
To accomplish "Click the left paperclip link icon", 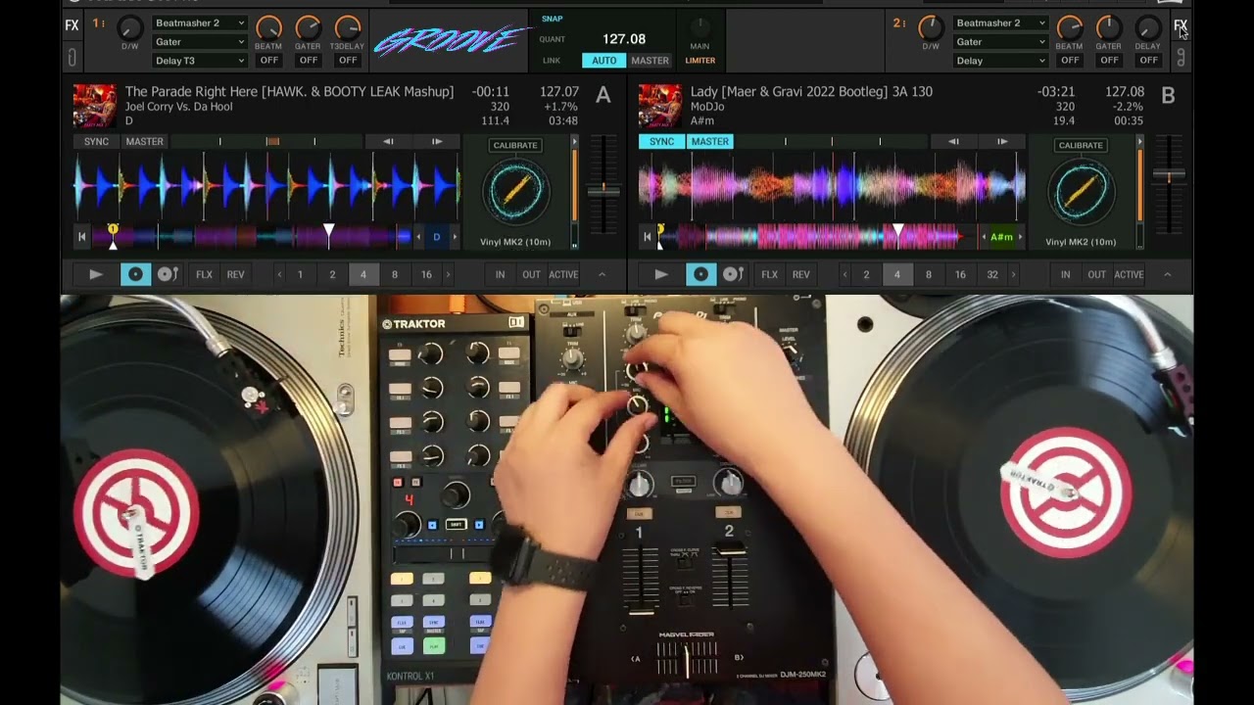I will pyautogui.click(x=72, y=59).
